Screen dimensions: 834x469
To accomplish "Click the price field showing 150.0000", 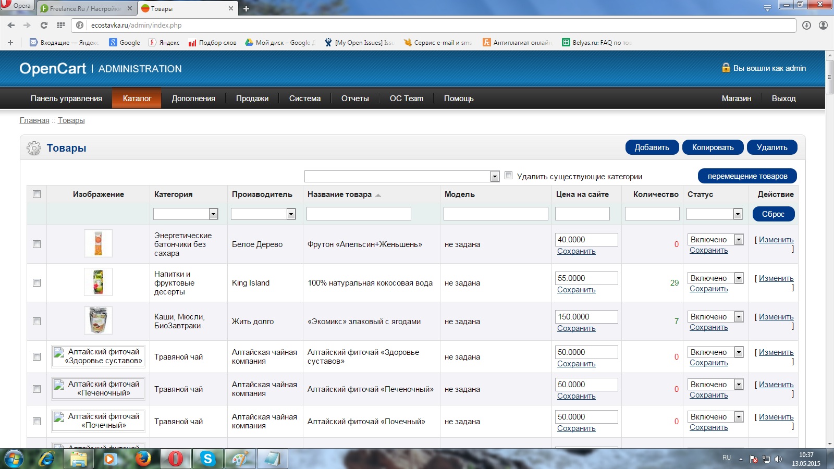I will click(x=586, y=316).
